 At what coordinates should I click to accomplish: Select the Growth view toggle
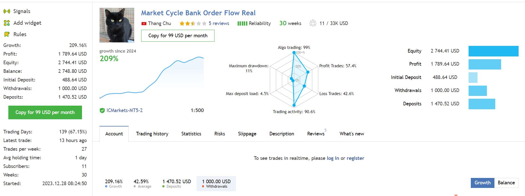coord(482,183)
